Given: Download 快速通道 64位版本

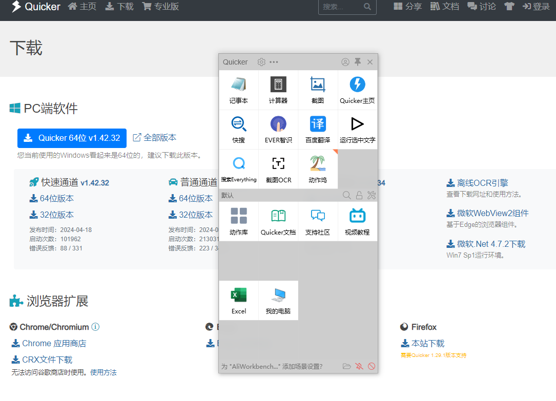Looking at the screenshot, I should 52,198.
